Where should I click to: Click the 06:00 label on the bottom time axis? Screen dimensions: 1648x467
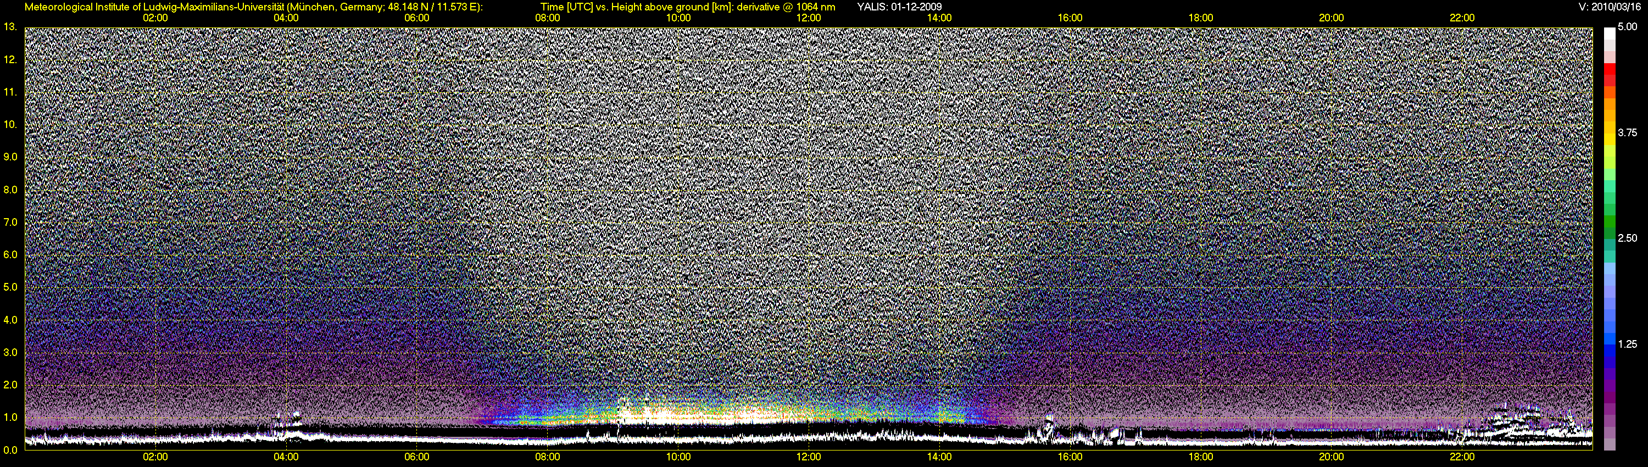tap(416, 458)
